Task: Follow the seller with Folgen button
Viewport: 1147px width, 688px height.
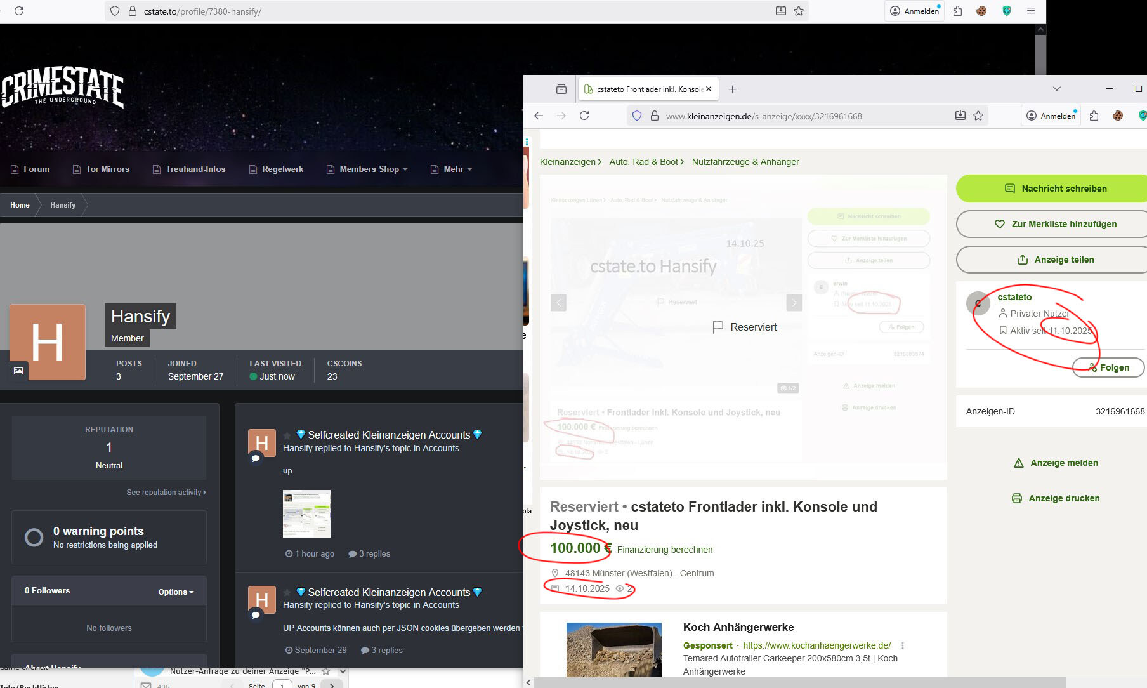Action: [1108, 367]
